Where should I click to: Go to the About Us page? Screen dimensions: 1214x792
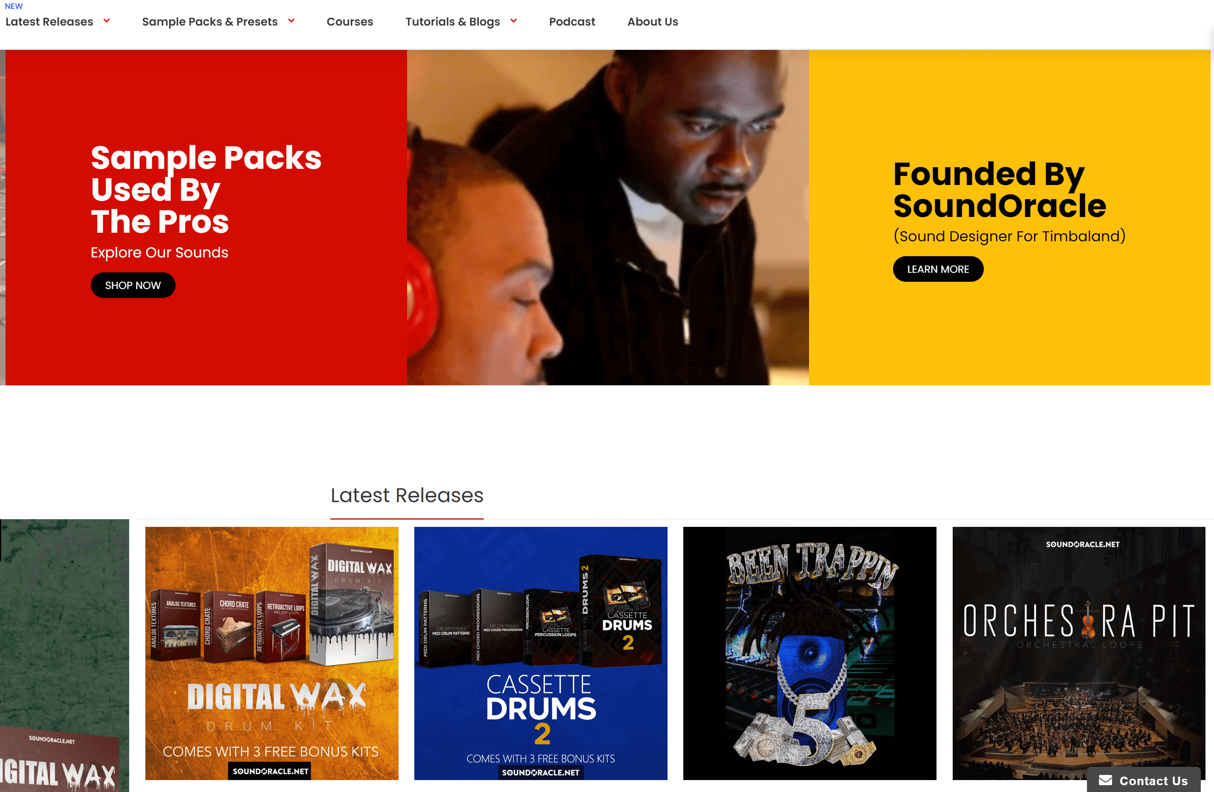[x=653, y=21]
